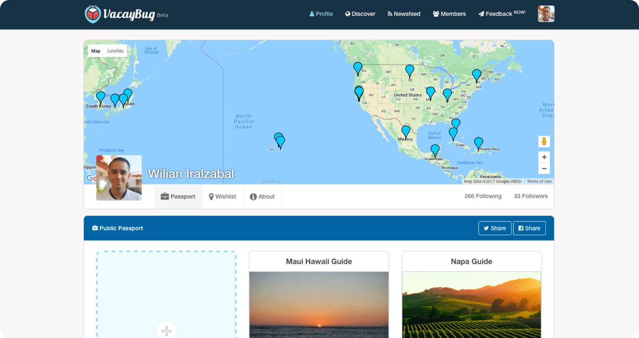Click the Public Passport heading
The height and width of the screenshot is (338, 639).
(x=118, y=228)
